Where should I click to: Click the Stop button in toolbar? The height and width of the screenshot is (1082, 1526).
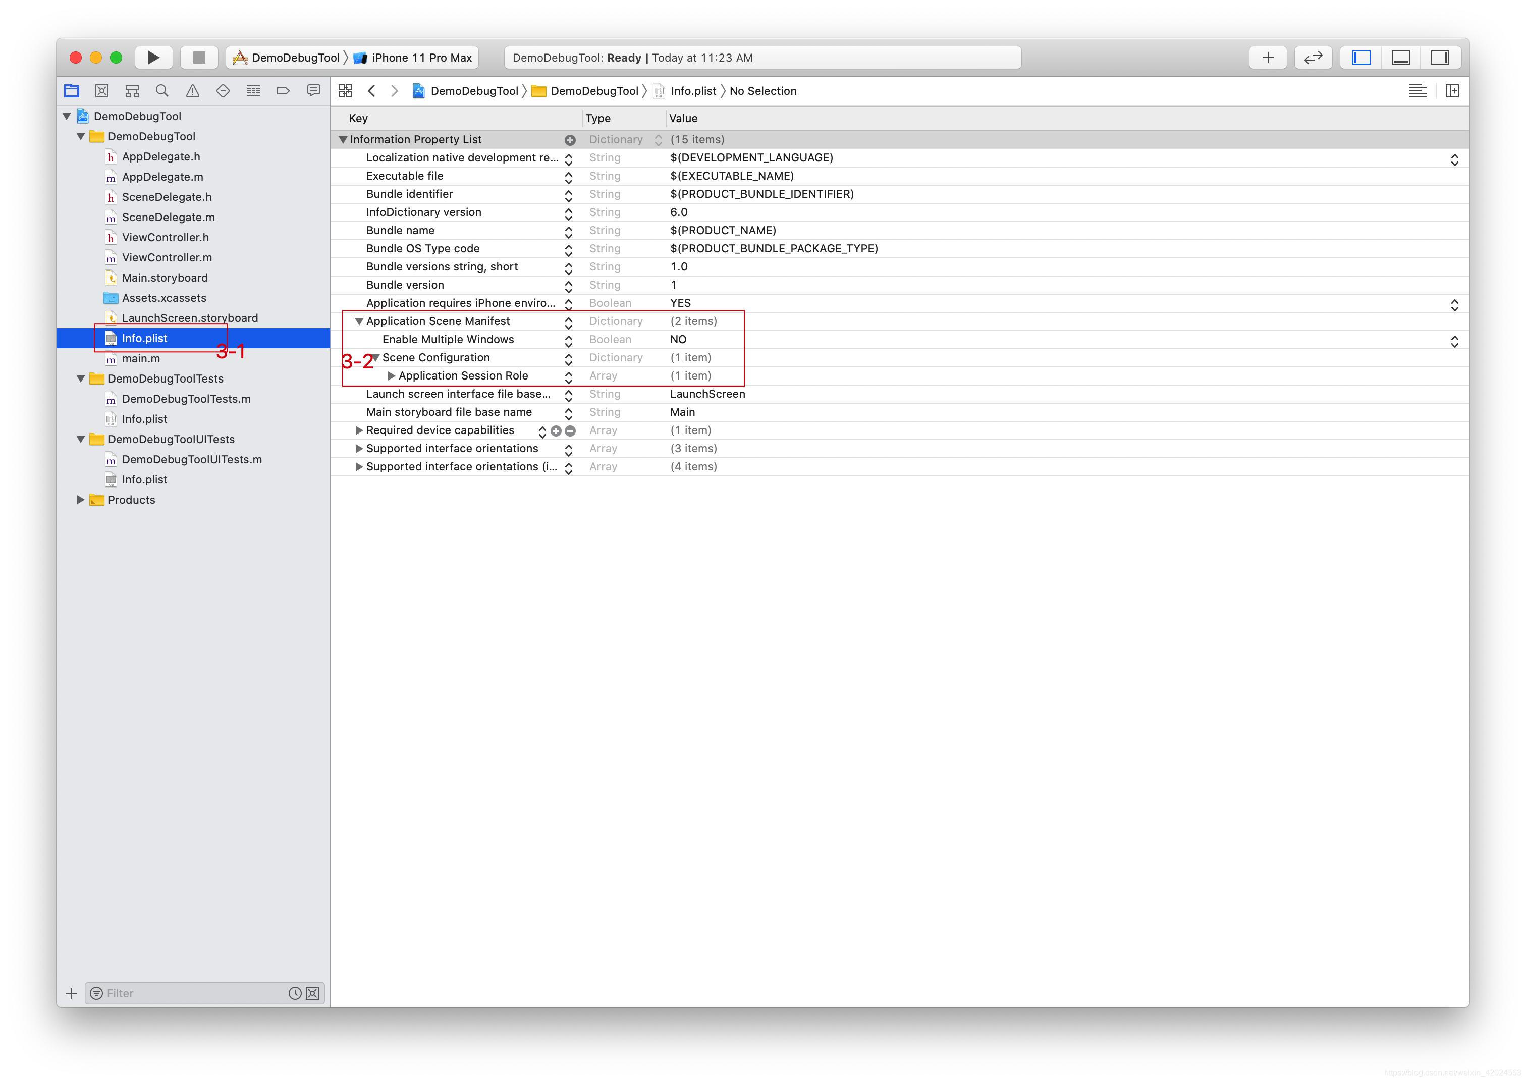pyautogui.click(x=198, y=58)
